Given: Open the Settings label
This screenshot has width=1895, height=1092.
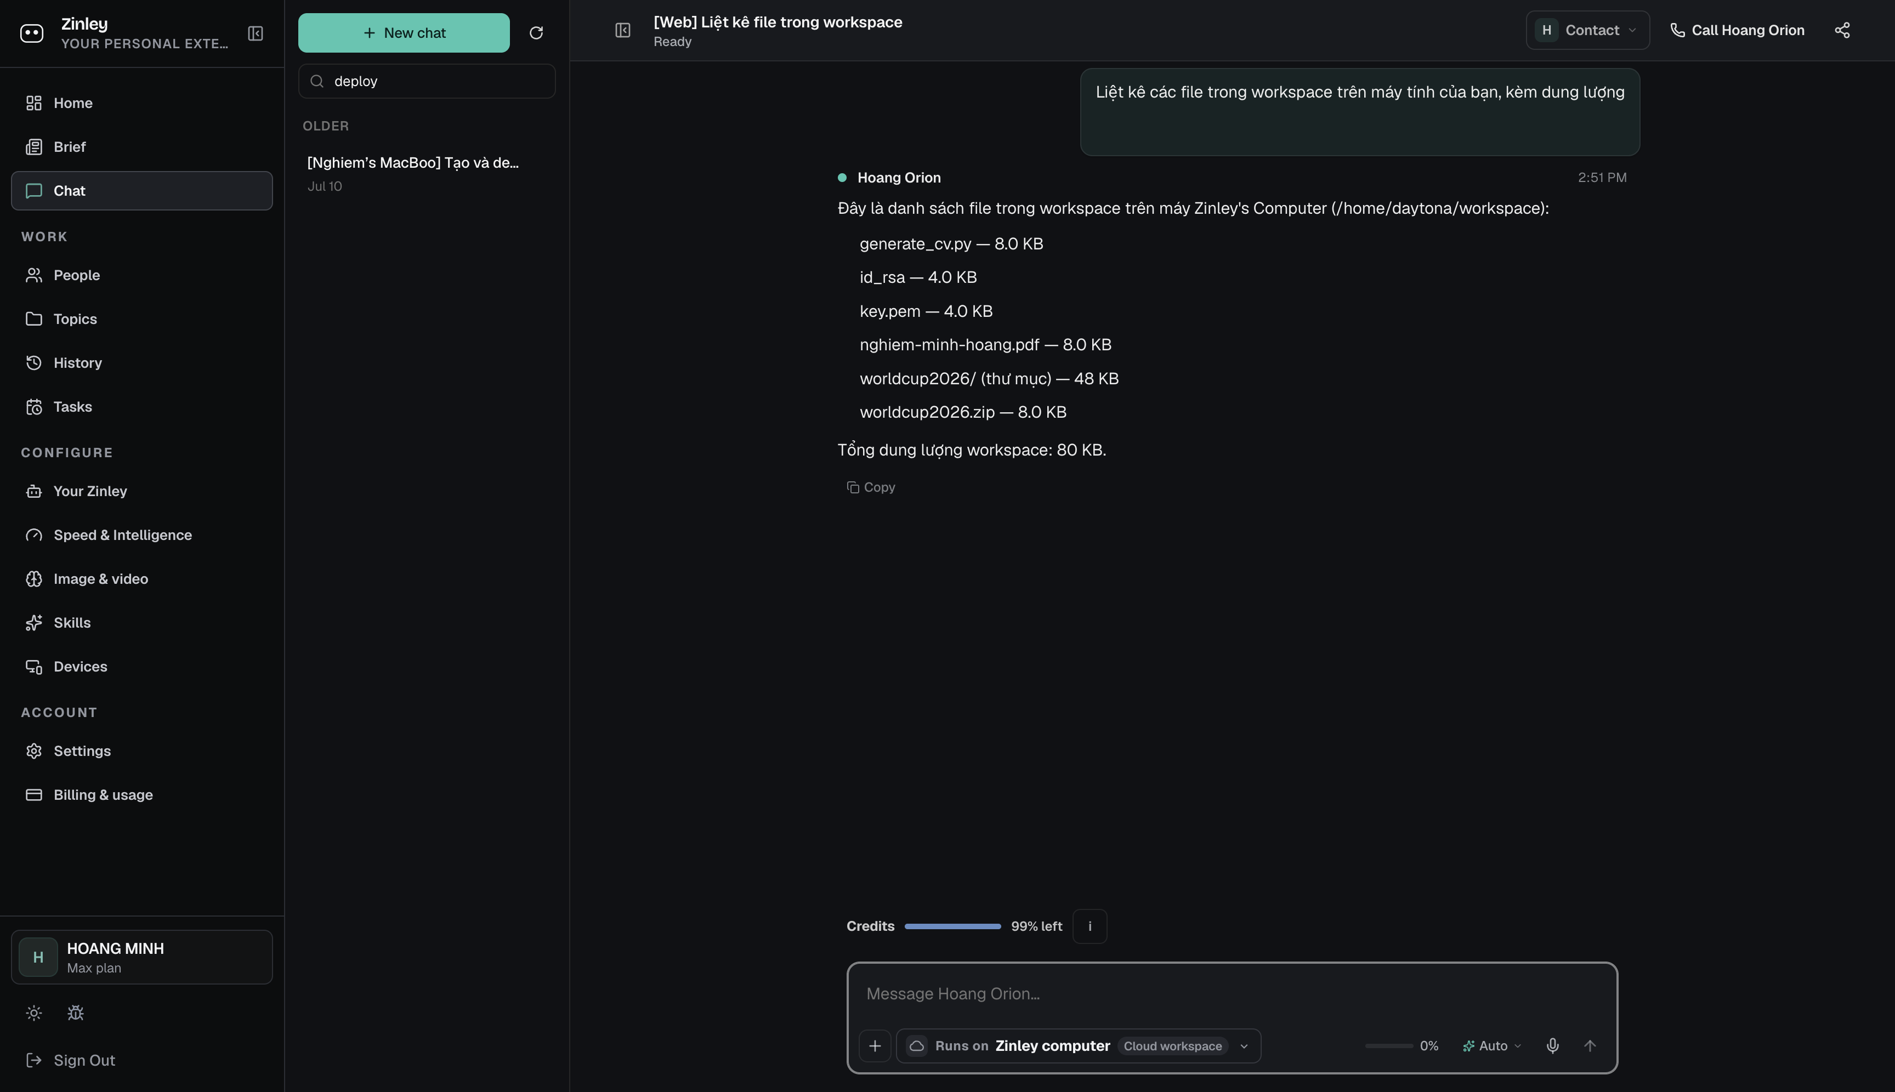Looking at the screenshot, I should tap(82, 751).
